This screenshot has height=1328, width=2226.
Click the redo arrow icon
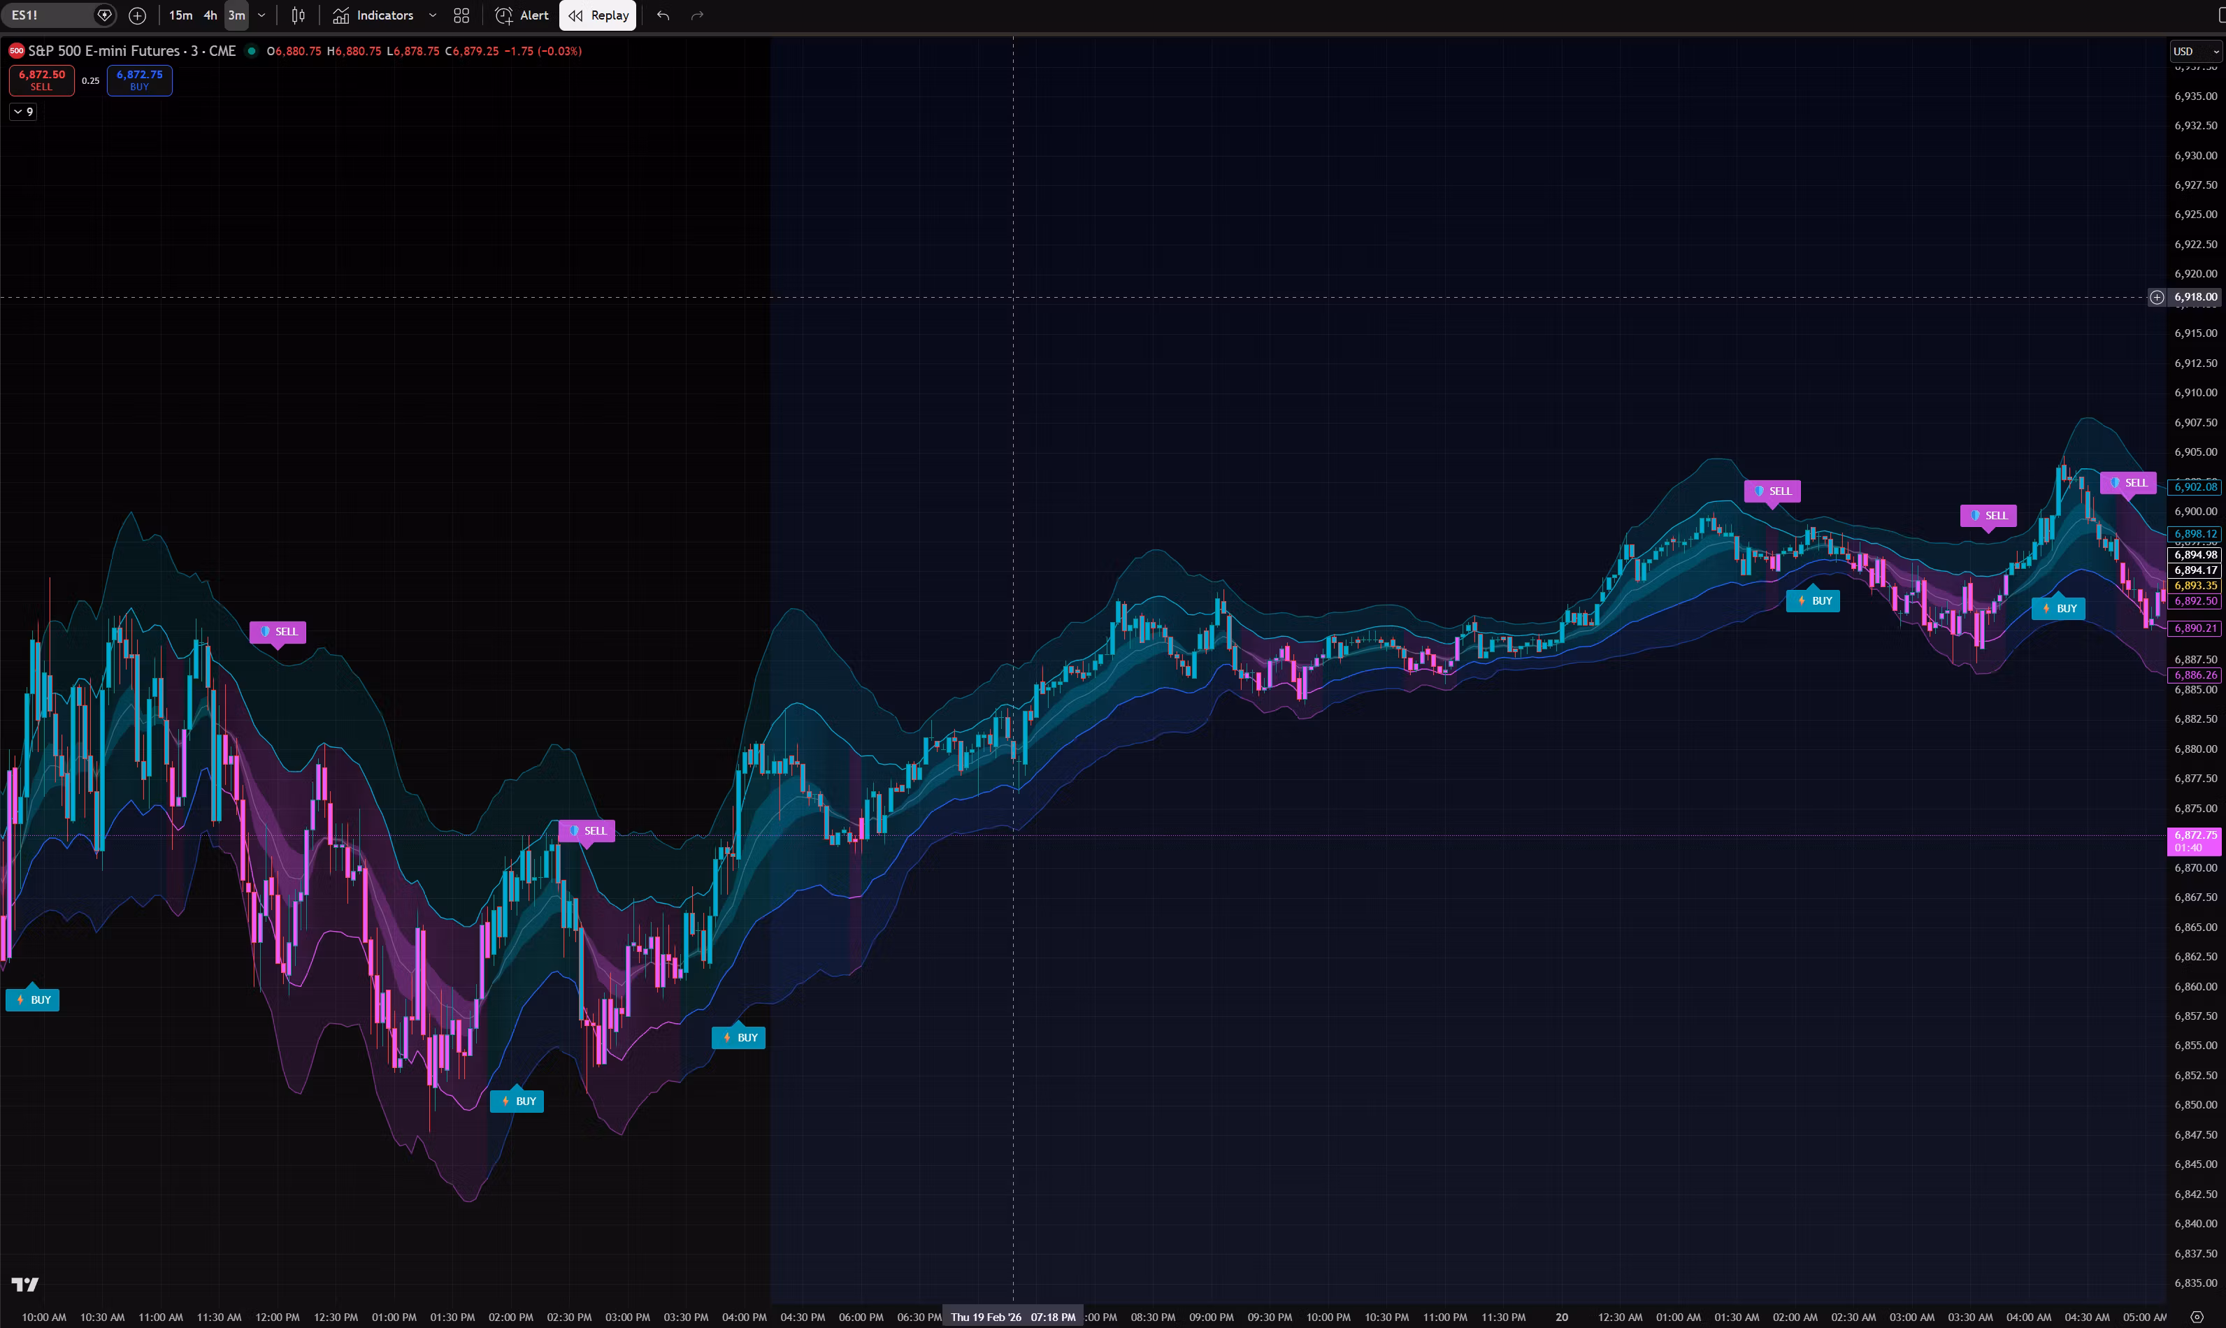697,15
